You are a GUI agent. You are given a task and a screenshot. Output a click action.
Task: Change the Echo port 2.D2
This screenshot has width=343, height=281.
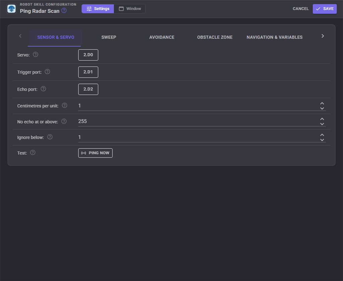(x=88, y=89)
